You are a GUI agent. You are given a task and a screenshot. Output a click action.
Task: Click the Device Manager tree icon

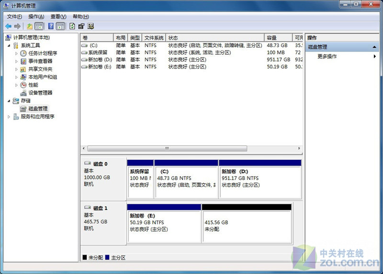tap(23, 93)
